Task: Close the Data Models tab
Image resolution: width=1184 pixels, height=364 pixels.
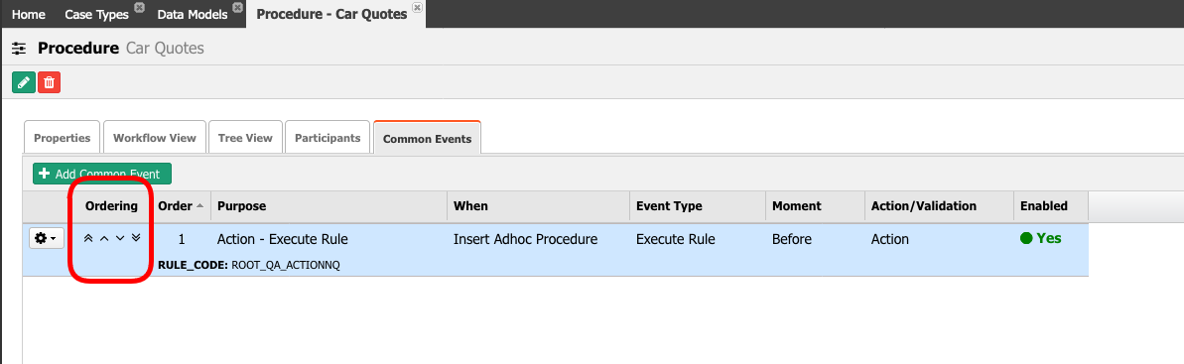Action: pyautogui.click(x=238, y=8)
